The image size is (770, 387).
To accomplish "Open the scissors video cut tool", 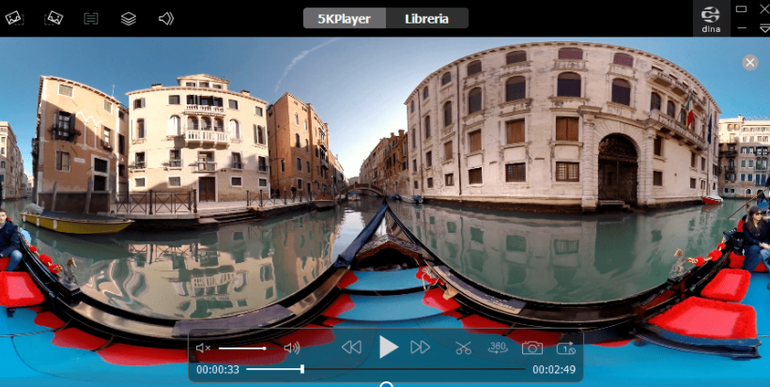I will (x=463, y=348).
